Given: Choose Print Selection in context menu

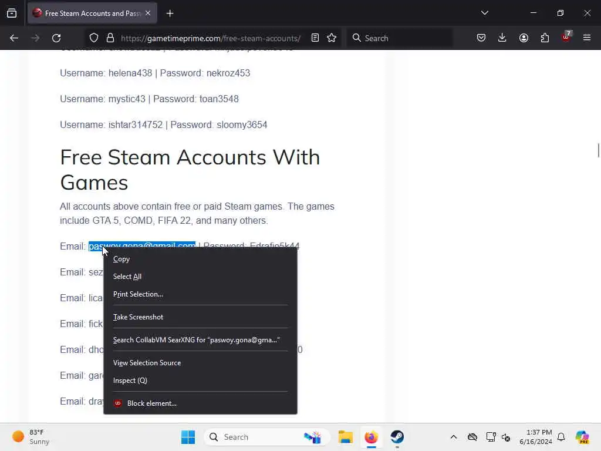Looking at the screenshot, I should [200, 294].
